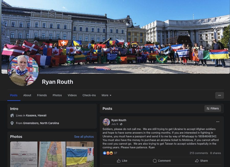Open the cover photo of flags

(x=116, y=37)
